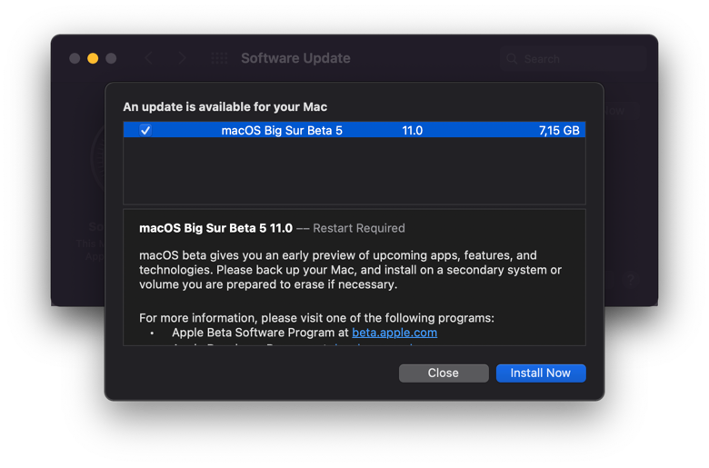709x468 pixels.
Task: Show all preferences via the grid icon
Action: [219, 58]
